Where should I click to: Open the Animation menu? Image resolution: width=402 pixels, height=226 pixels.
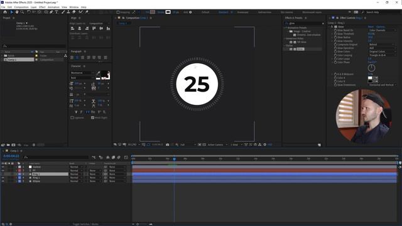(53, 7)
